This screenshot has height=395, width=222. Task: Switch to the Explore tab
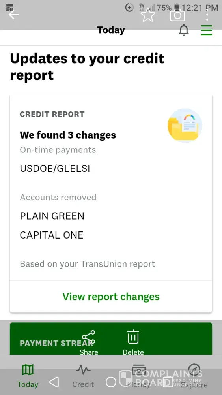(194, 376)
